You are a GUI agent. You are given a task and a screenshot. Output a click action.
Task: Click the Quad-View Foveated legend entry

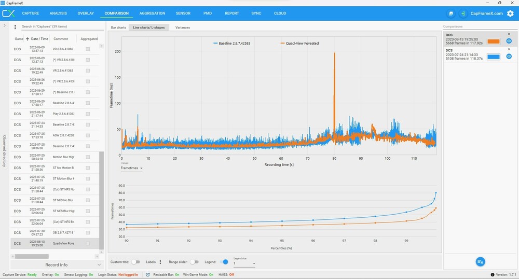pos(299,44)
